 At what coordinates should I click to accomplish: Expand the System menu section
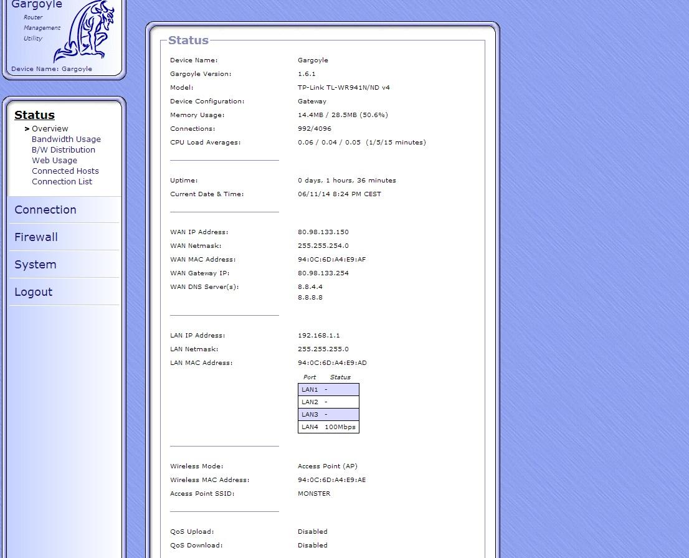pyautogui.click(x=35, y=265)
